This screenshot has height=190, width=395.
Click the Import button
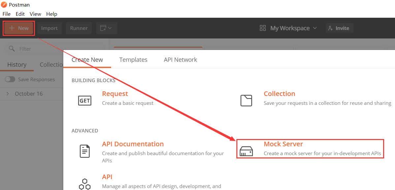pyautogui.click(x=49, y=28)
